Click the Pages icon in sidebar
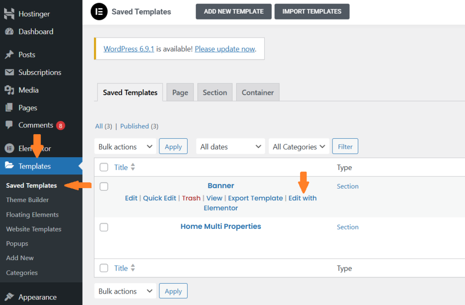This screenshot has height=305, width=465. (x=9, y=108)
